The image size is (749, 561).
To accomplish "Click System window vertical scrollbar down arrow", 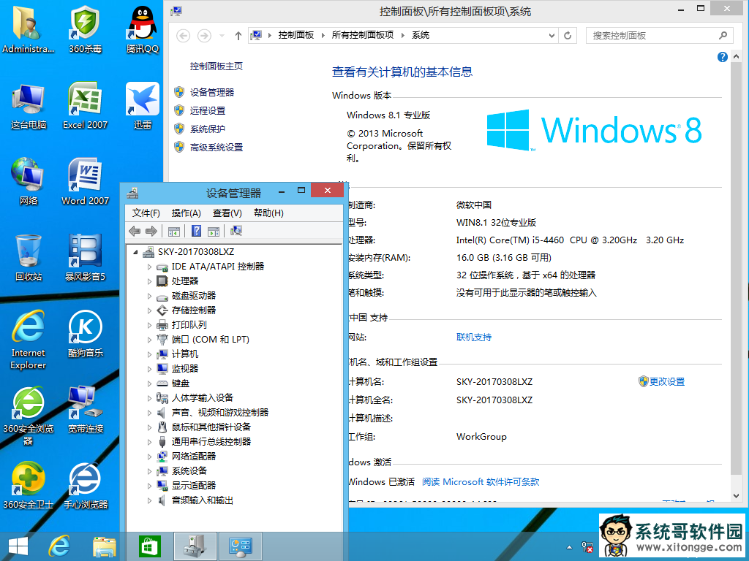I will tap(736, 496).
